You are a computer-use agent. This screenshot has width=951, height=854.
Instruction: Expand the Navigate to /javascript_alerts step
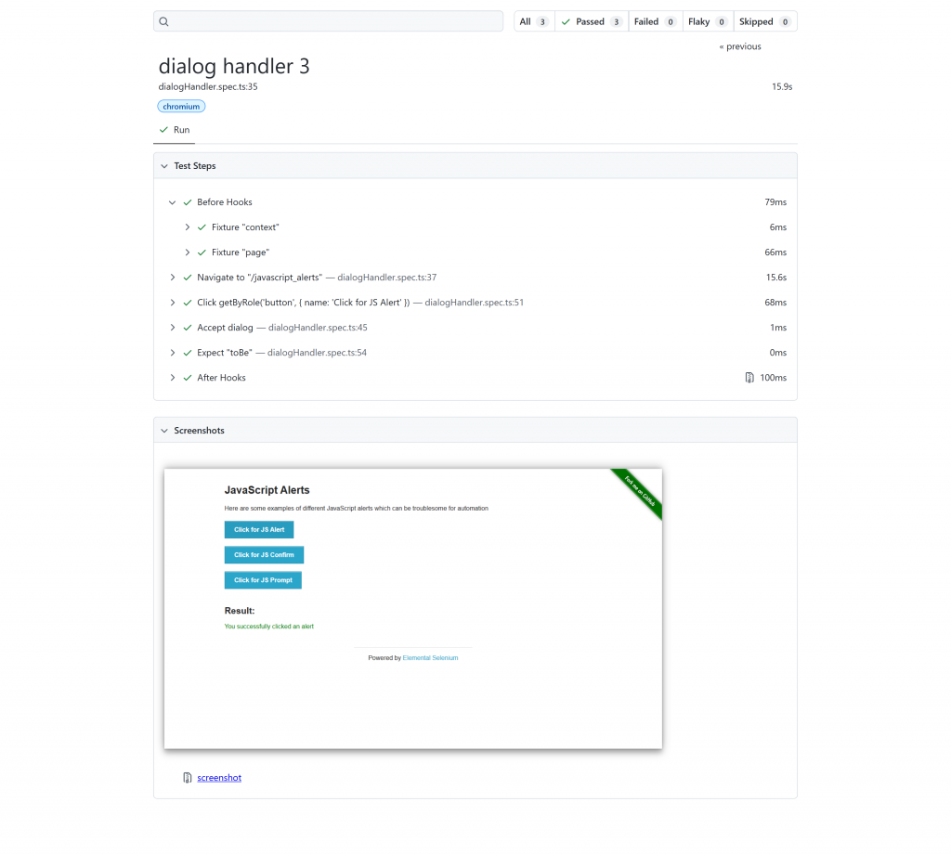172,278
